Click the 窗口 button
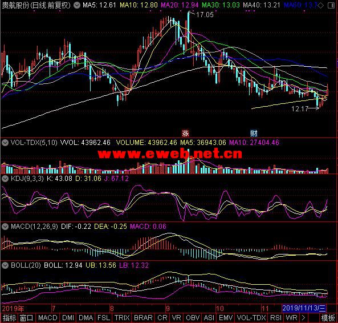This screenshot has width=338, height=323. tap(27, 318)
